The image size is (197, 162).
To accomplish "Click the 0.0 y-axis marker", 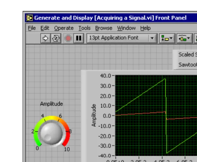I will tap(107, 116).
